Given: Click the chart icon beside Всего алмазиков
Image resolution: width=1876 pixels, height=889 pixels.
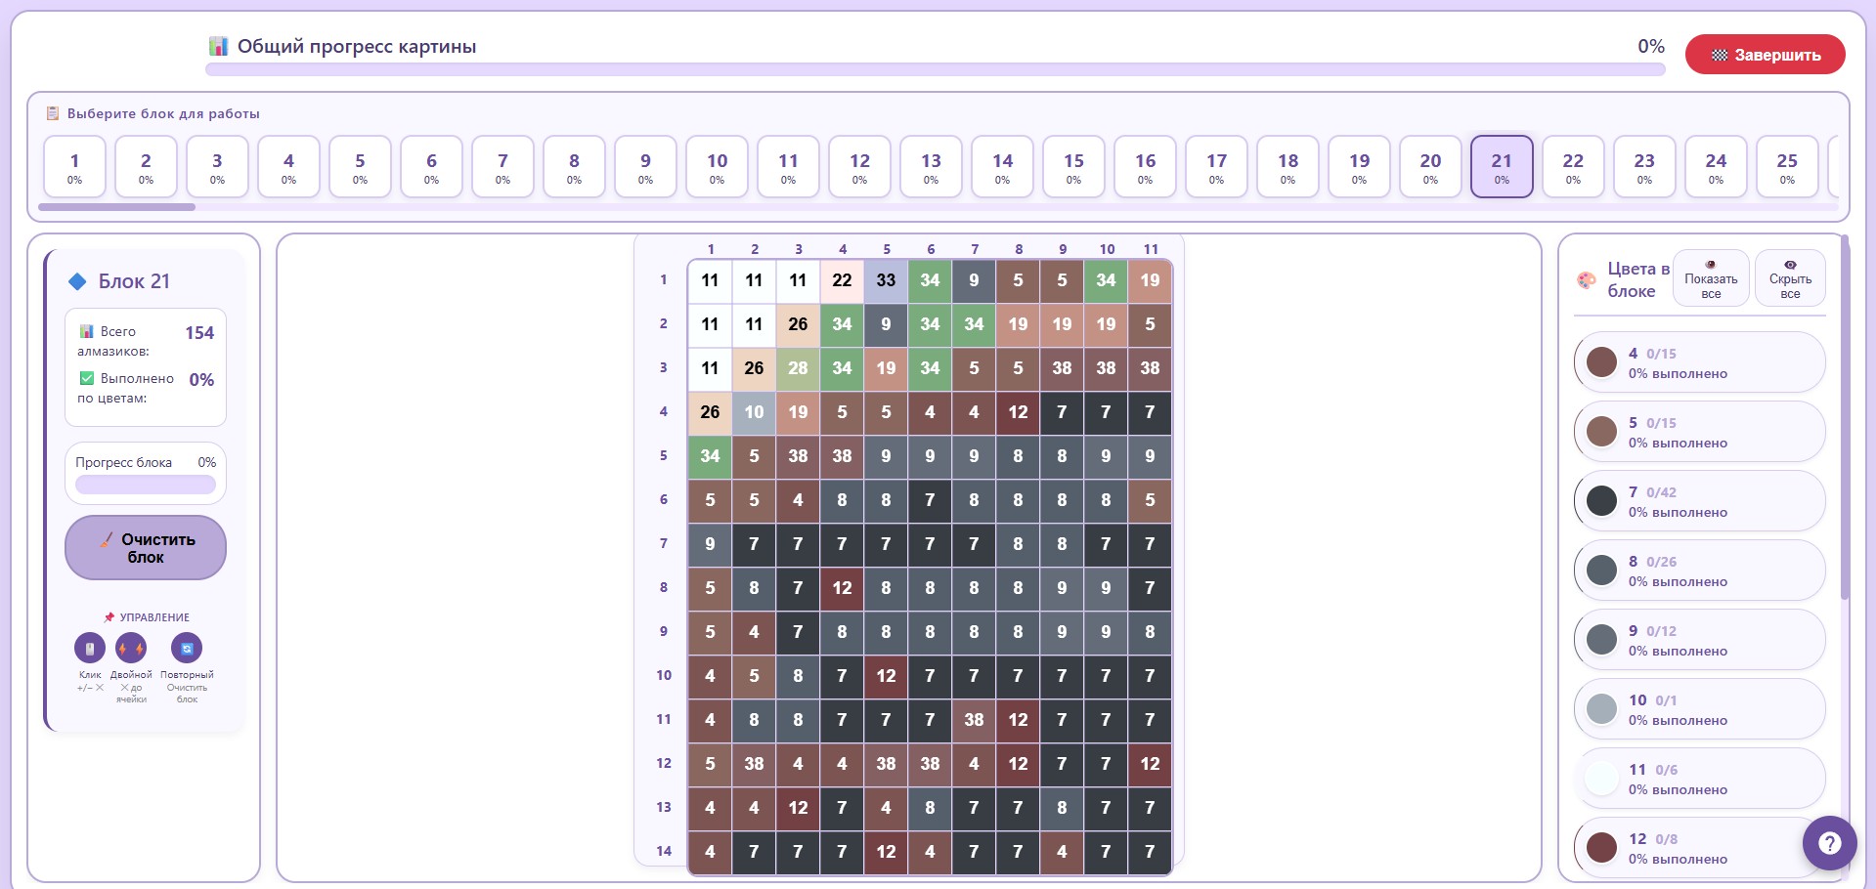Looking at the screenshot, I should click(87, 331).
